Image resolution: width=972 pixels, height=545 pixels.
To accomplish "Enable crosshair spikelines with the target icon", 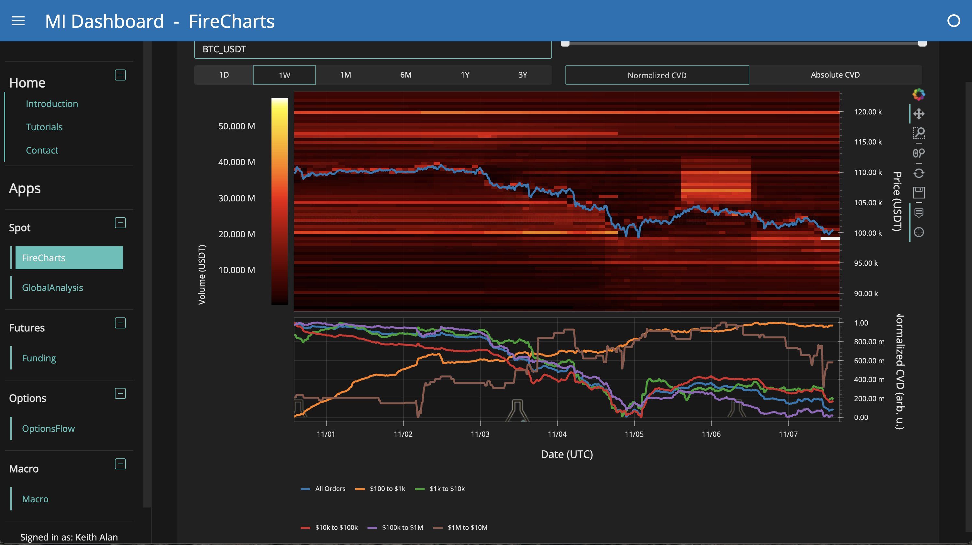I will pos(920,232).
